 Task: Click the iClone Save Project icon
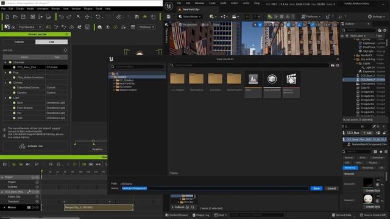click(x=23, y=16)
